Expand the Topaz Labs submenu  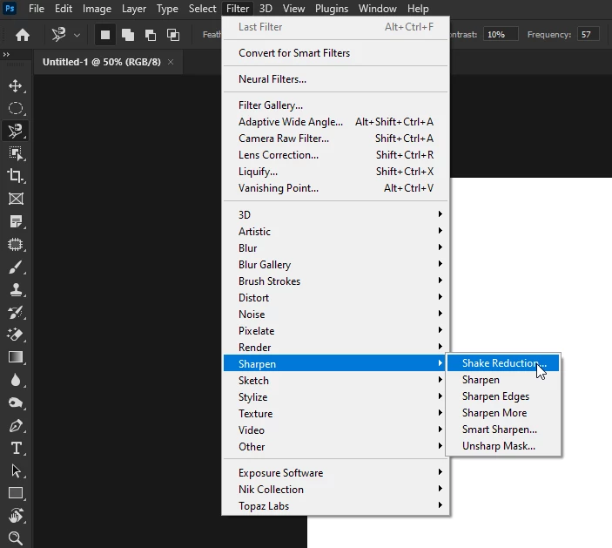tap(335, 506)
